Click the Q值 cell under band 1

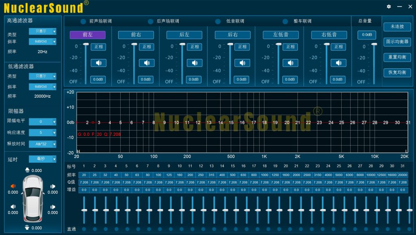(84, 183)
